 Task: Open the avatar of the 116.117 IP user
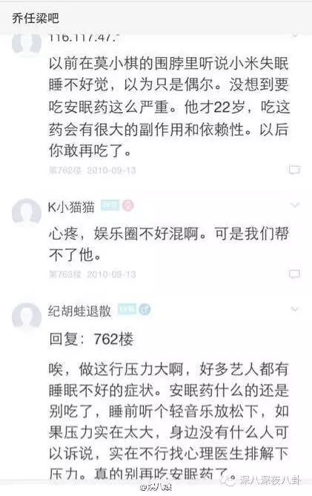pos(27,44)
